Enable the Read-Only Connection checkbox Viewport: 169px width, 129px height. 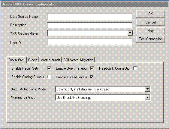(x=135, y=68)
